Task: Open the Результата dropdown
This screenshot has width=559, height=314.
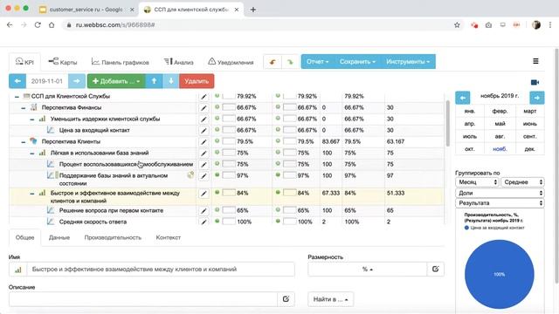Action: [x=500, y=203]
